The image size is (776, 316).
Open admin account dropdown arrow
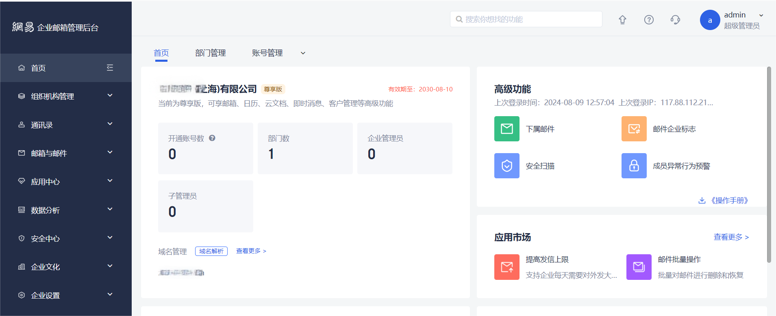pyautogui.click(x=761, y=15)
